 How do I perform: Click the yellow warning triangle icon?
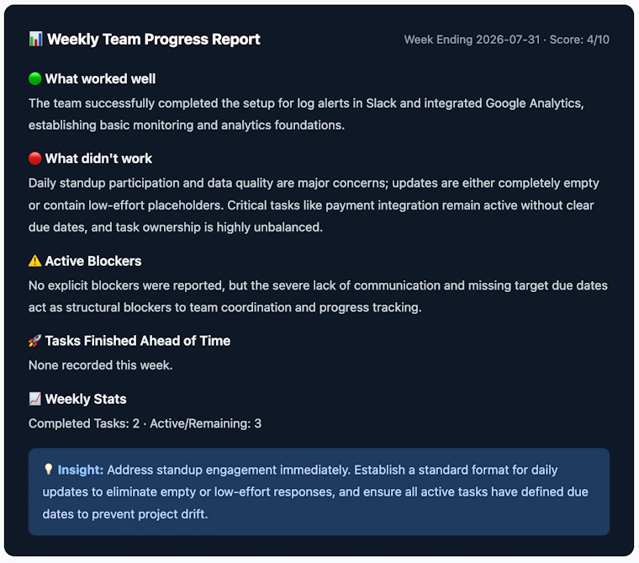(35, 261)
